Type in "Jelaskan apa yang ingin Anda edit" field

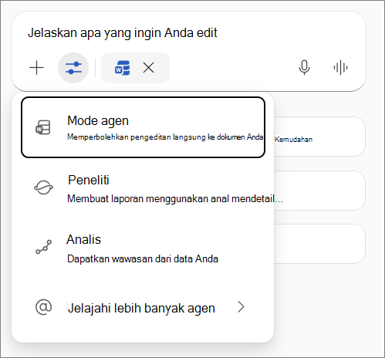click(123, 33)
